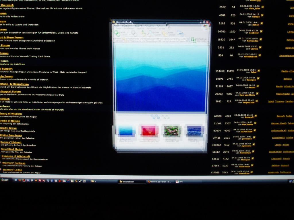Go up one folder level in Beispielbilder

143,33
